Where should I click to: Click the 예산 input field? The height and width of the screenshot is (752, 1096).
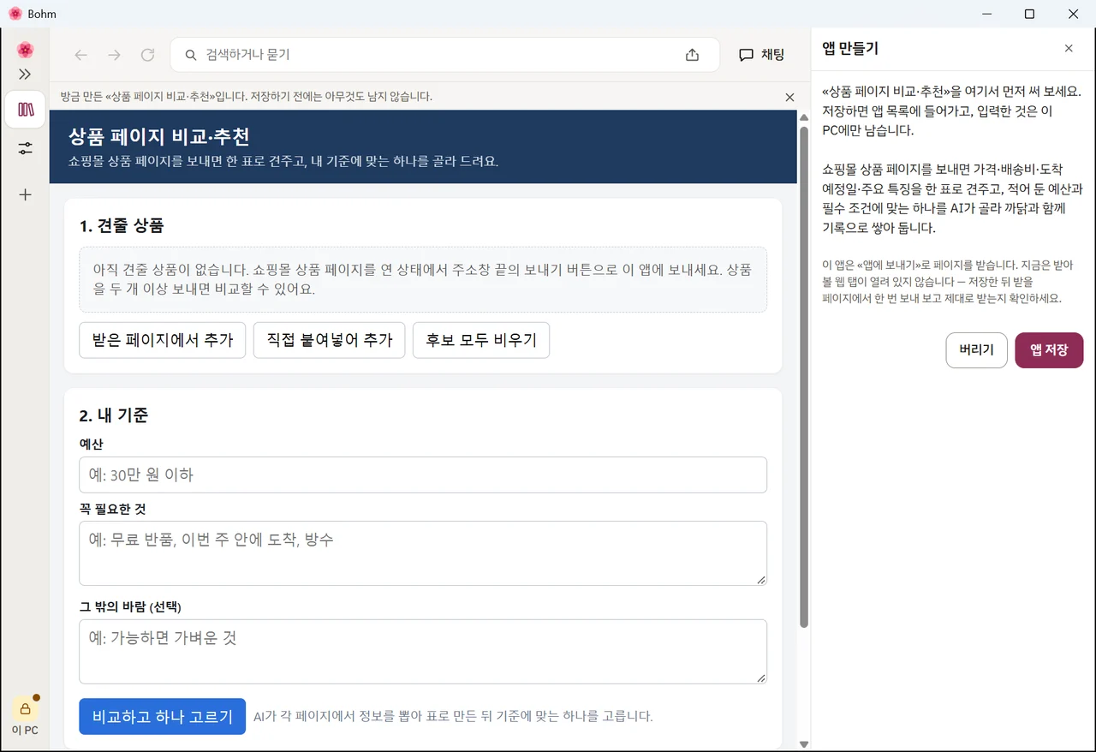tap(423, 474)
